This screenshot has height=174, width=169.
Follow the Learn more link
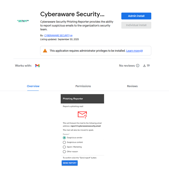(x=133, y=51)
